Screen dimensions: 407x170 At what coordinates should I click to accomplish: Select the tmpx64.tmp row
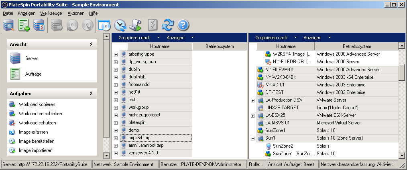coord(156,138)
